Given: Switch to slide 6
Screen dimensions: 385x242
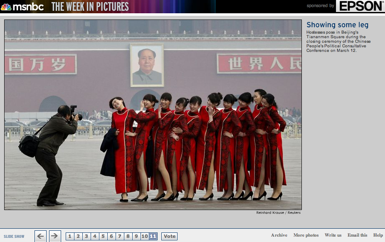Looking at the screenshot, I should [x=111, y=236].
